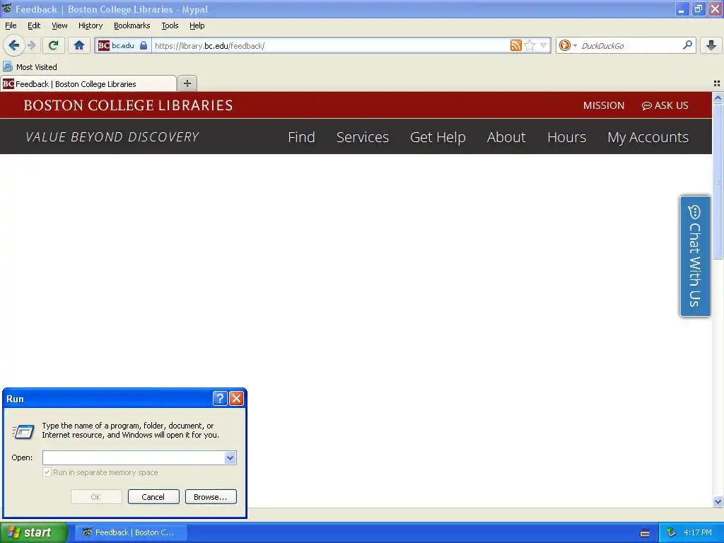Image resolution: width=724 pixels, height=543 pixels.
Task: Close the Run dialog with X
Action: [x=236, y=398]
